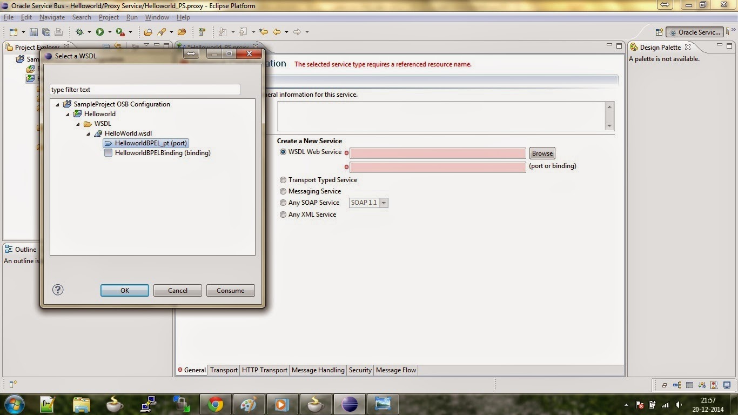The width and height of the screenshot is (738, 415).
Task: Click the Save disk icon in toolbar
Action: click(x=33, y=32)
